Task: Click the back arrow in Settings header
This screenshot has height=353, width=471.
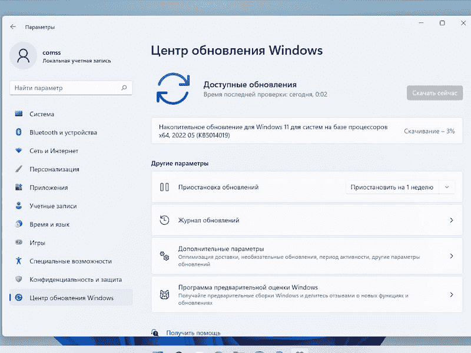Action: (x=13, y=26)
